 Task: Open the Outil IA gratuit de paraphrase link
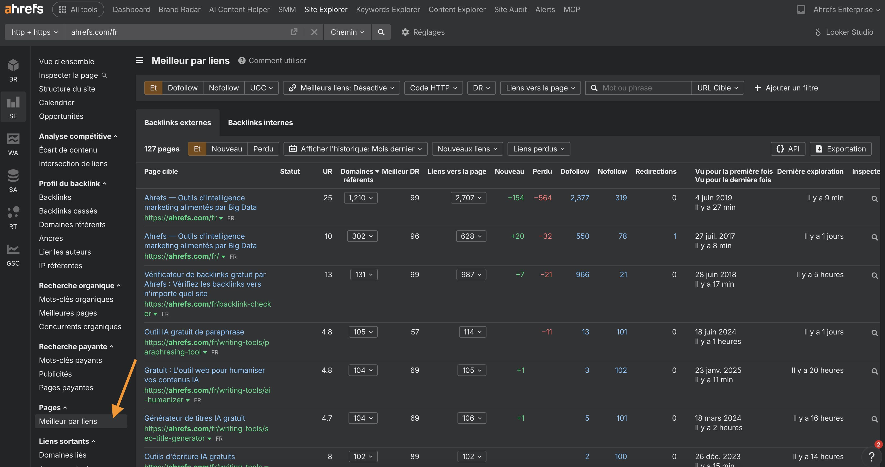click(194, 332)
